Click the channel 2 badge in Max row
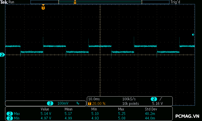The width and height of the screenshot is (202, 121). click(x=10, y=114)
